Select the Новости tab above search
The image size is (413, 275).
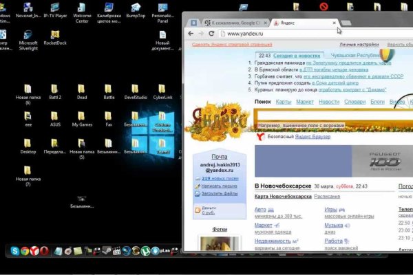(x=329, y=102)
